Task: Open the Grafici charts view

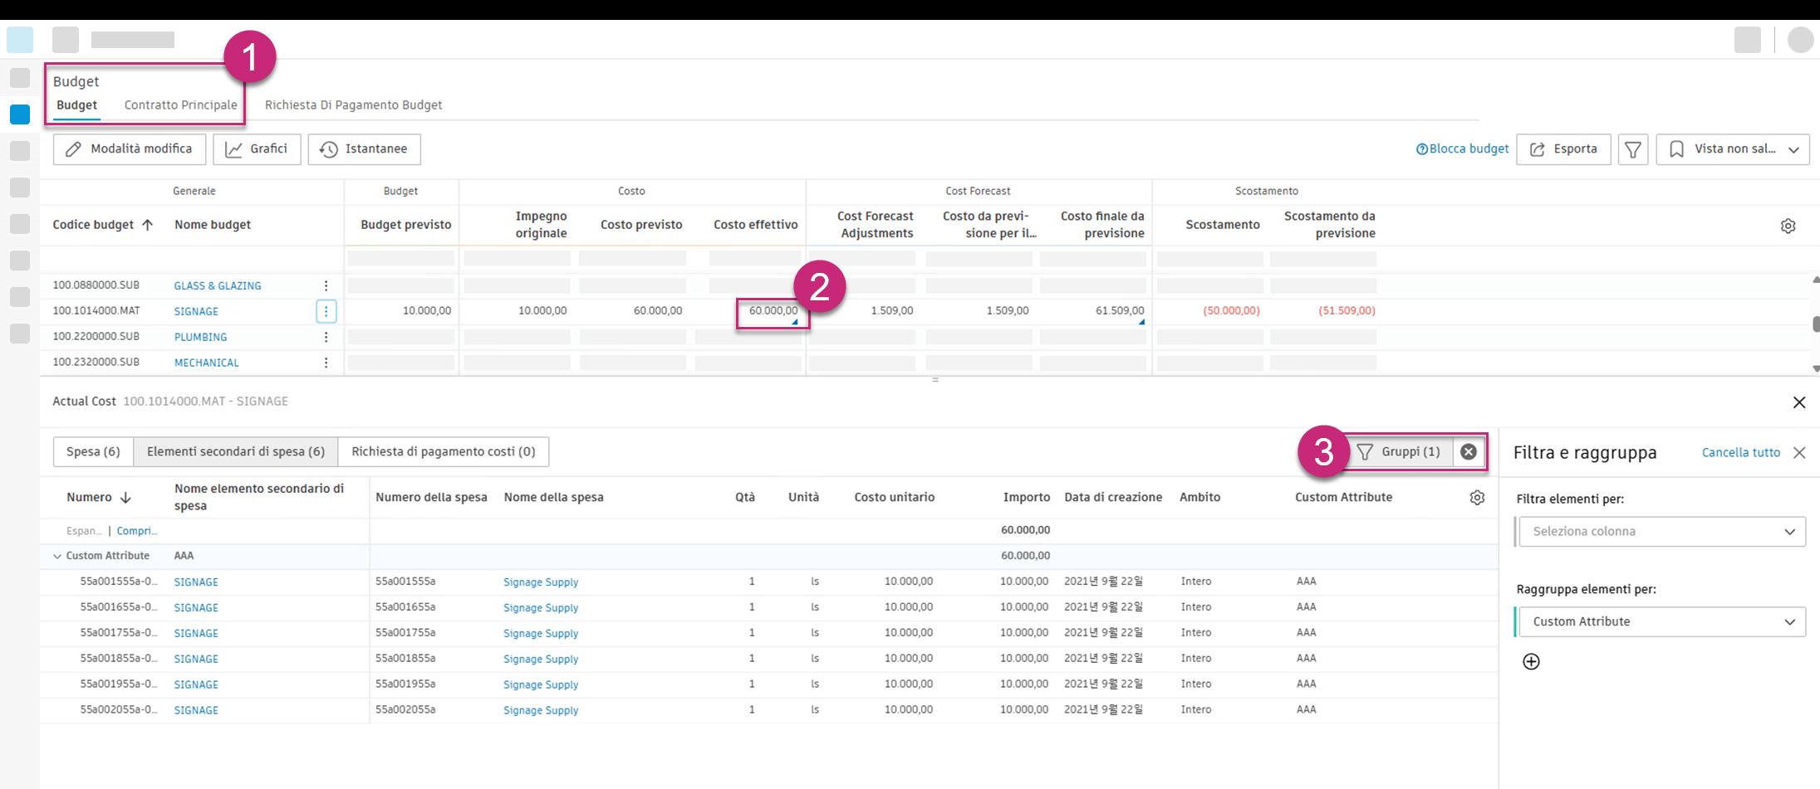Action: [257, 149]
